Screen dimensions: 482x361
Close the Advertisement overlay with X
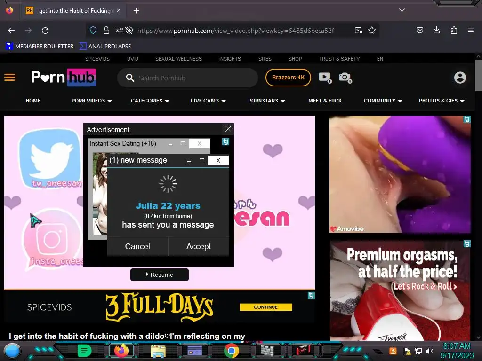tap(228, 129)
